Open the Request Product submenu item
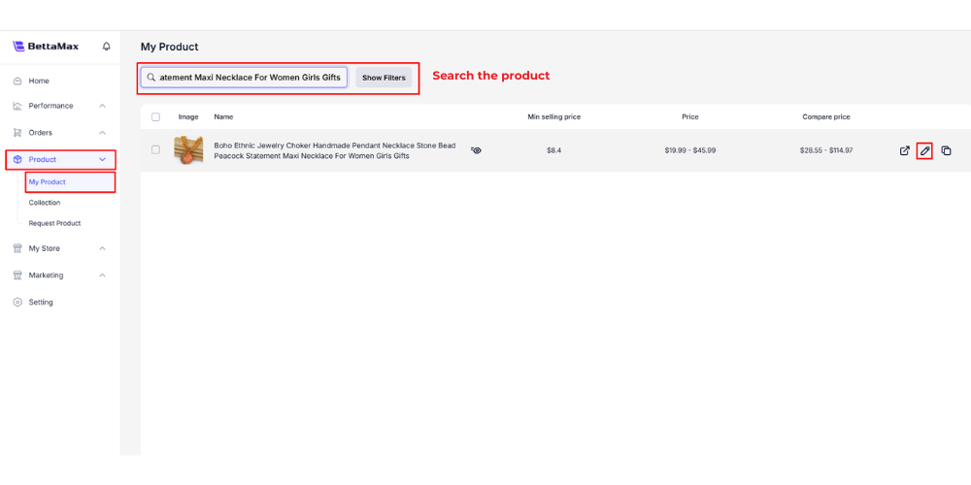The width and height of the screenshot is (971, 485). 54,223
